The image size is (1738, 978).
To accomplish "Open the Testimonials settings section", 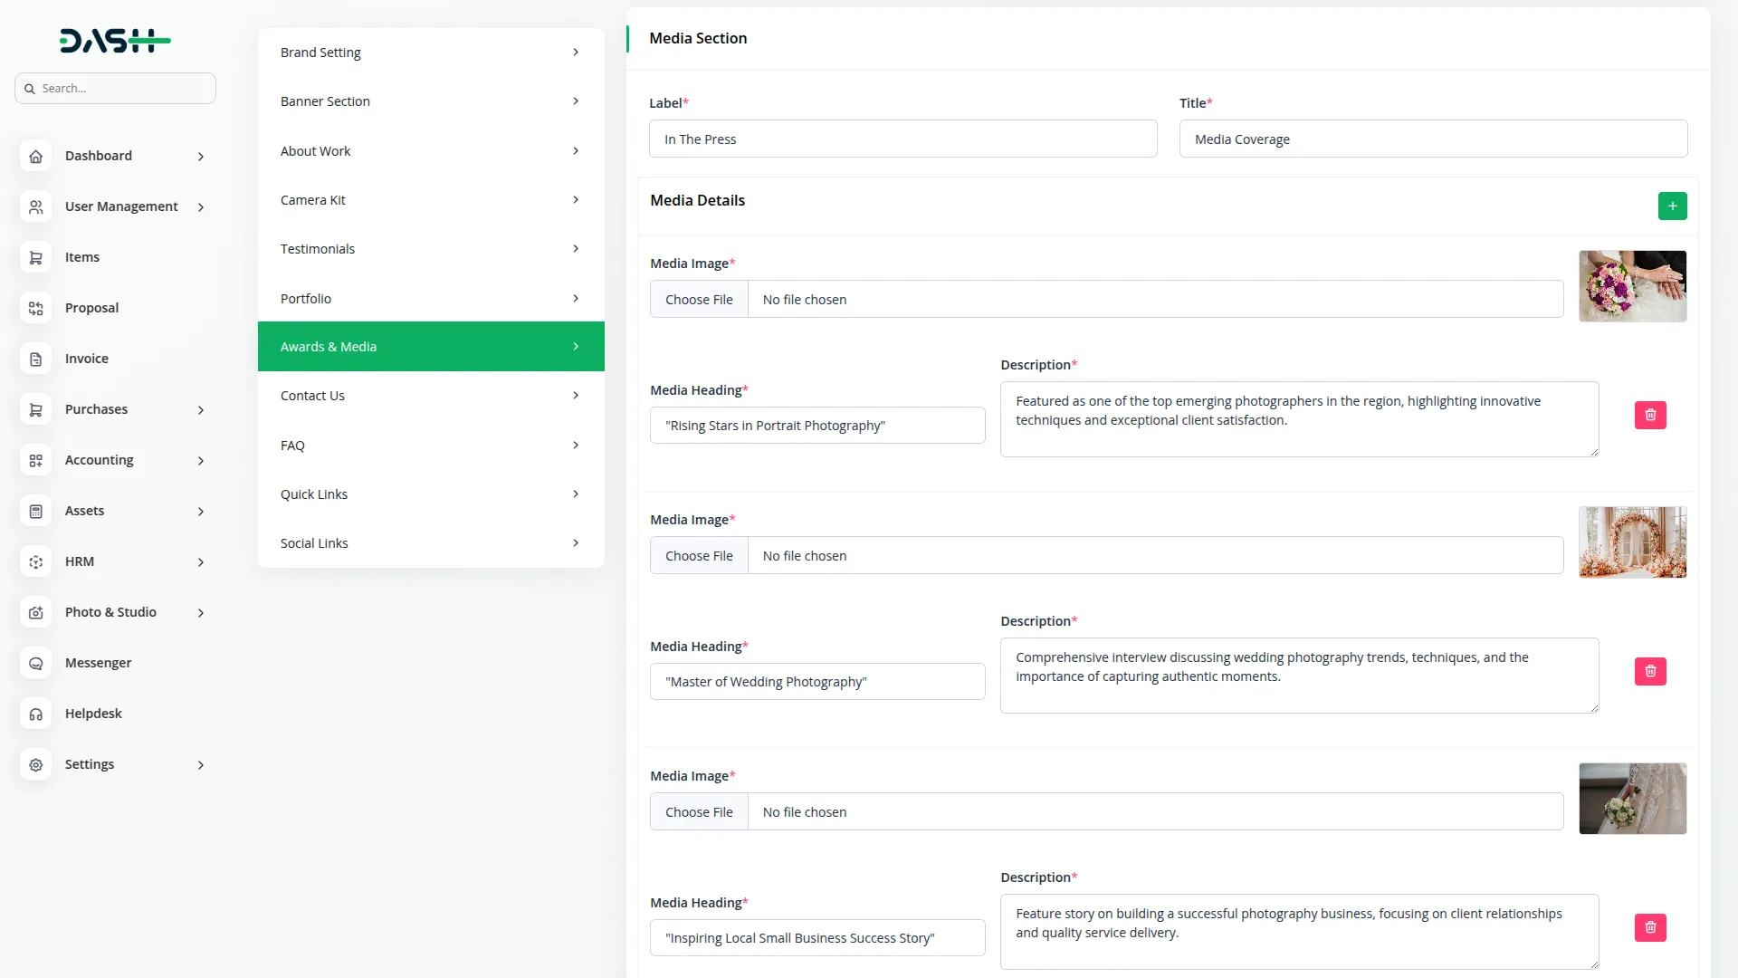I will tap(430, 249).
